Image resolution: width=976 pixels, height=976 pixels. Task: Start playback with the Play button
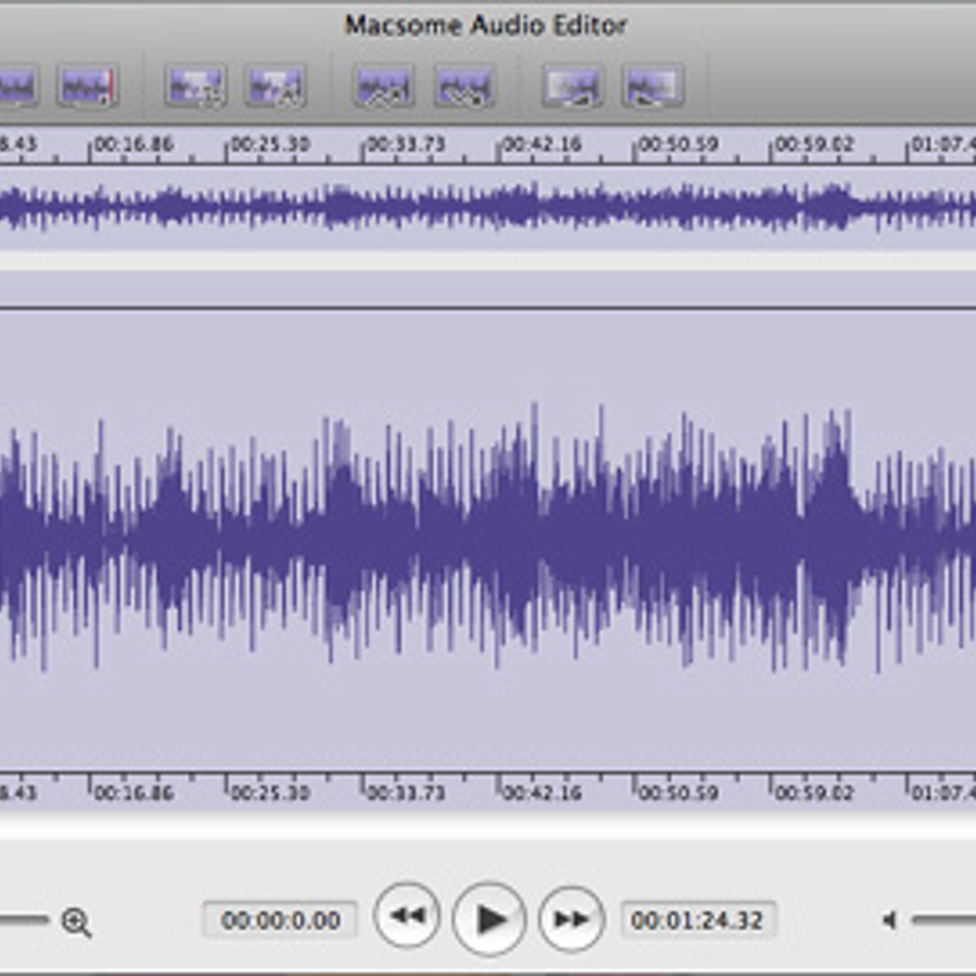tap(489, 919)
